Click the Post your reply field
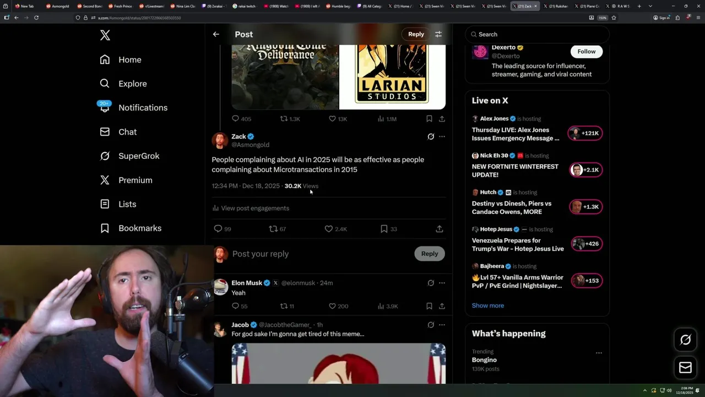 coord(319,254)
